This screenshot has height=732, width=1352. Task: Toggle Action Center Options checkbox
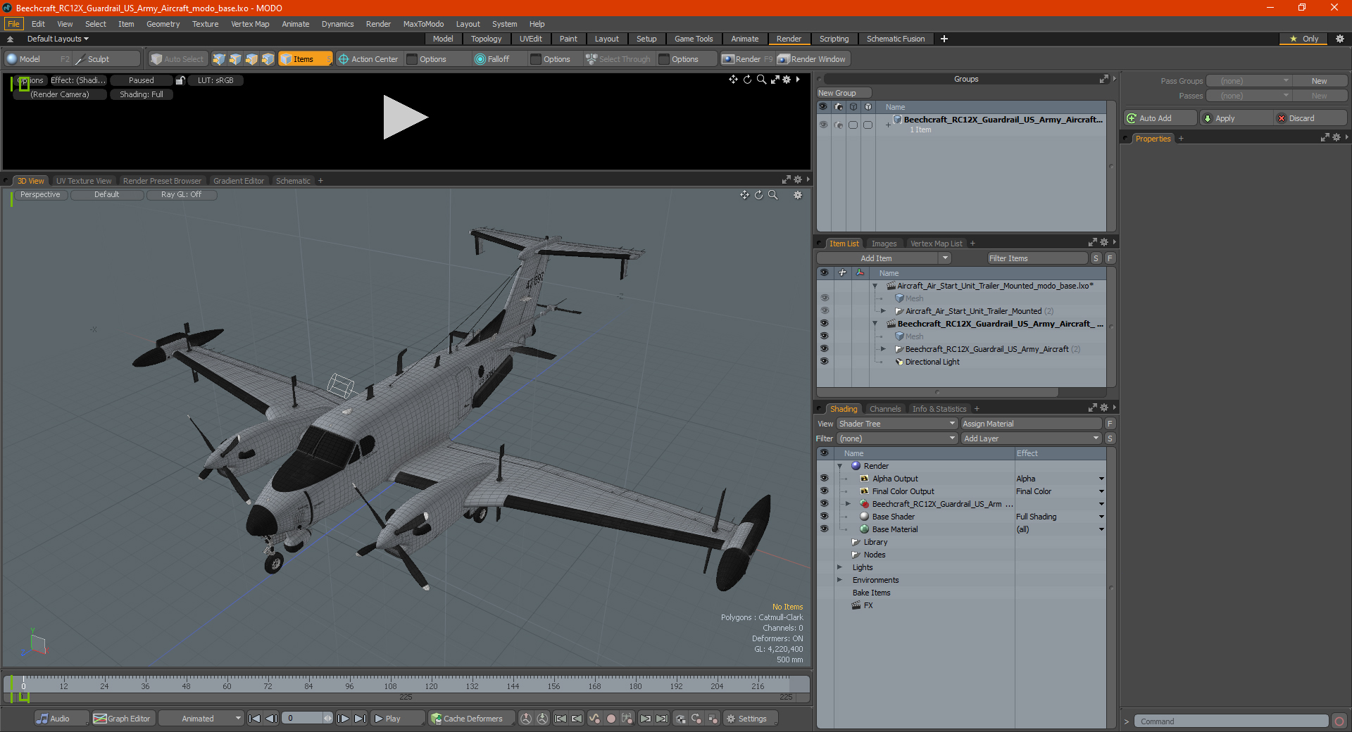(413, 59)
